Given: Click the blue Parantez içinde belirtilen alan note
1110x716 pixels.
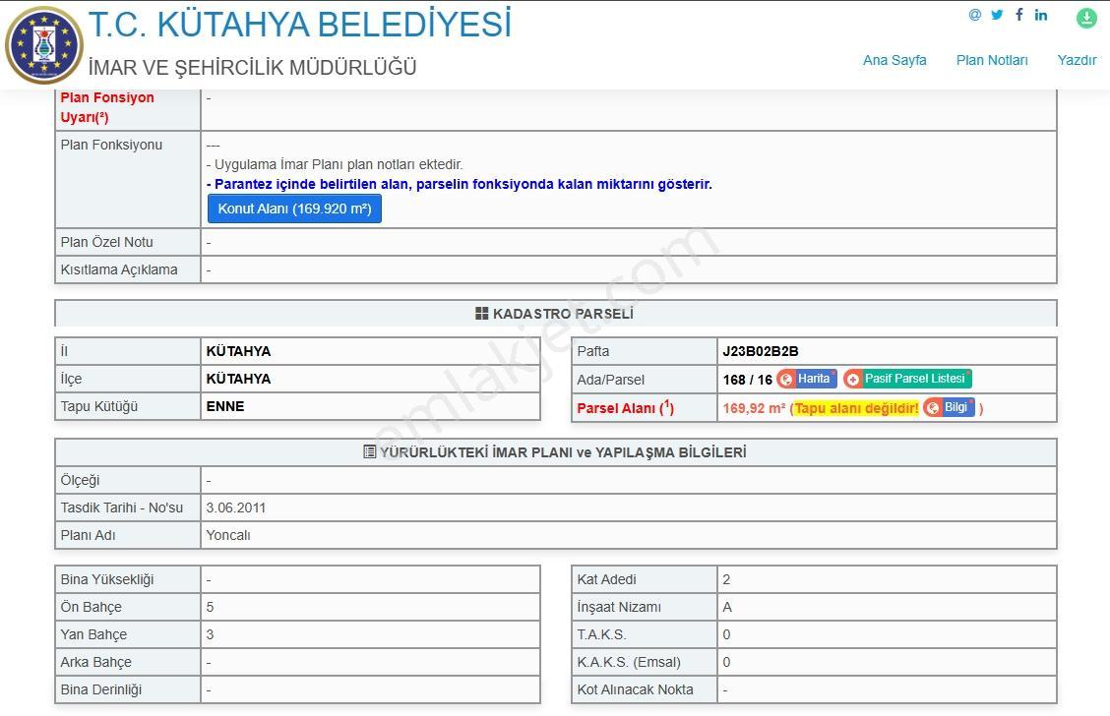Looking at the screenshot, I should pos(459,184).
